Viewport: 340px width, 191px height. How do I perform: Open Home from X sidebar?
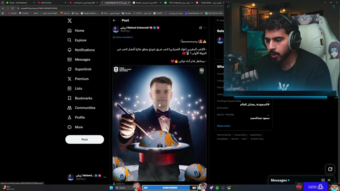click(x=76, y=31)
